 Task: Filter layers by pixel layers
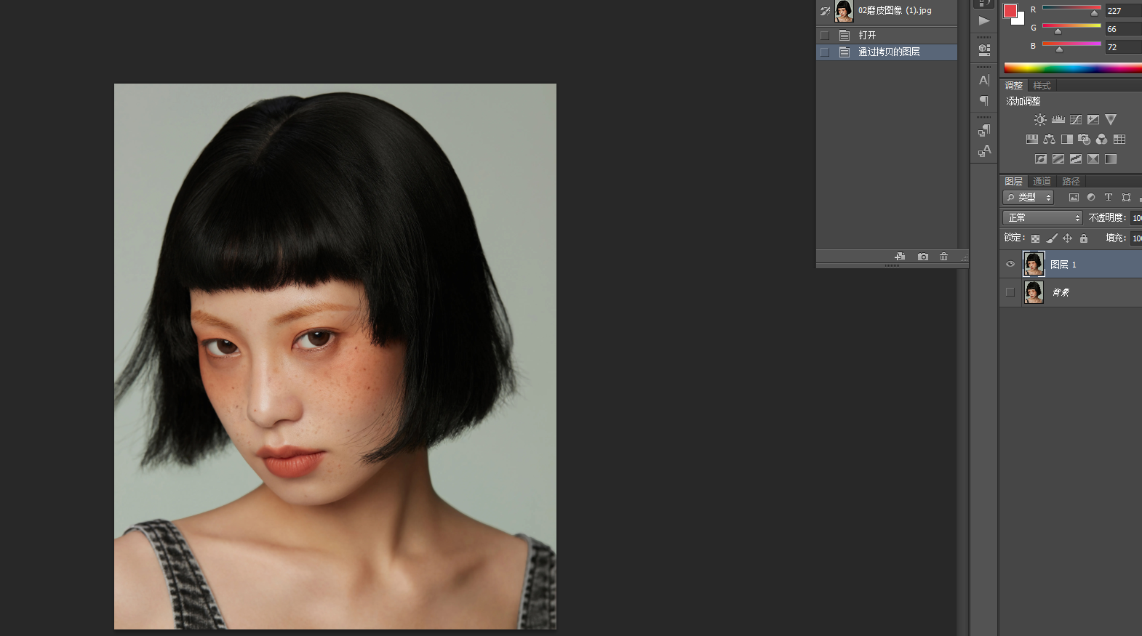coord(1074,198)
